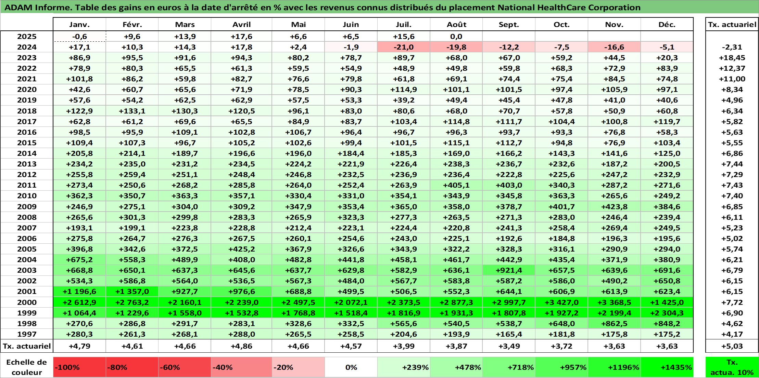The width and height of the screenshot is (759, 378).
Task: Click the -20% pink color scale swatch
Action: pos(298,367)
